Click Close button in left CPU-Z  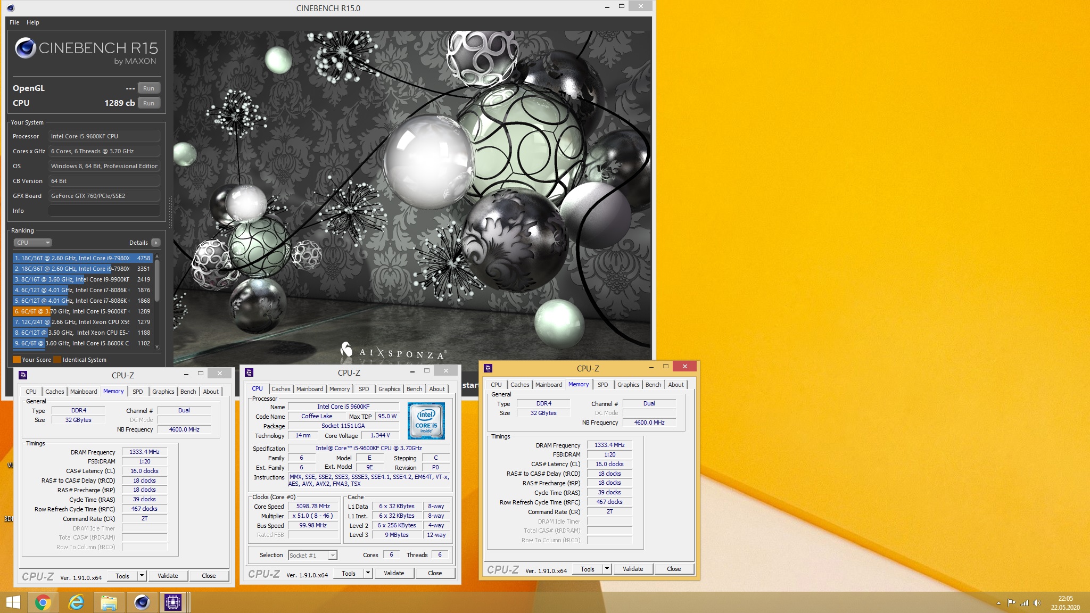click(x=209, y=576)
